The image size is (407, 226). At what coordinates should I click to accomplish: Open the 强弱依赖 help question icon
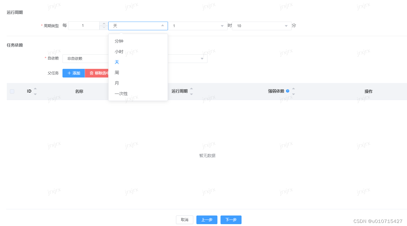(288, 91)
